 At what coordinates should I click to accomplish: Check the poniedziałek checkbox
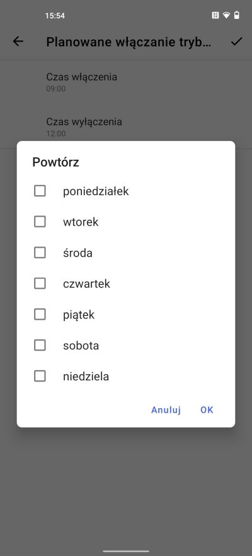click(x=40, y=191)
